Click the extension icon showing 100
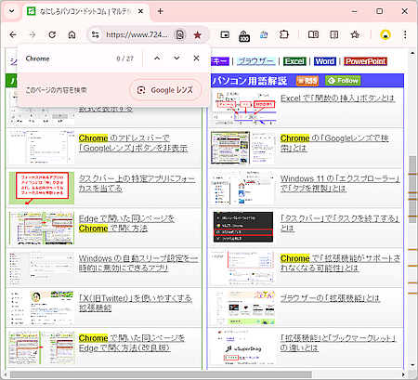 244,36
